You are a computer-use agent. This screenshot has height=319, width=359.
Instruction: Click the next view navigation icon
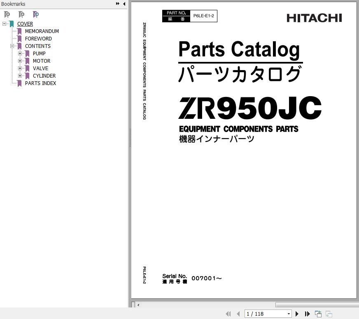[329, 314]
